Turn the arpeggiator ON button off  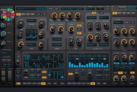tap(70, 74)
